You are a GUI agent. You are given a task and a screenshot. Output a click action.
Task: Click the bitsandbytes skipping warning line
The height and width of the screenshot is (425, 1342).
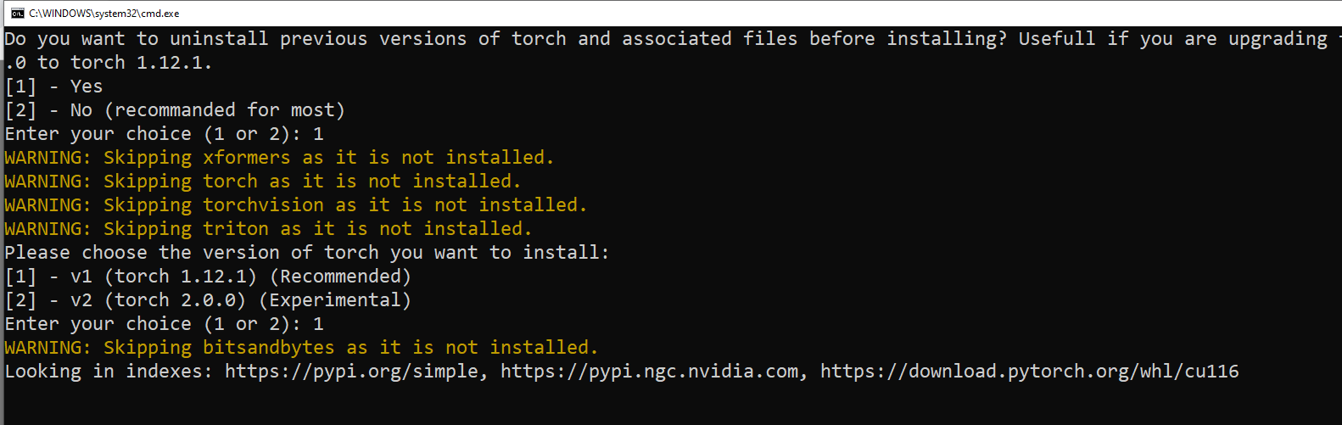301,348
